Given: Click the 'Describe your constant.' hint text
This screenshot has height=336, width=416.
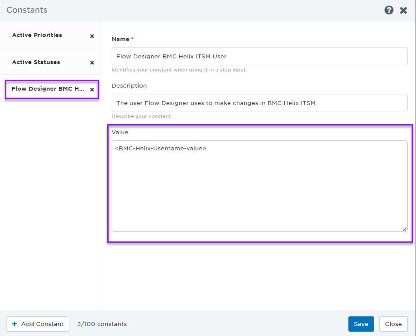Looking at the screenshot, I should point(142,116).
